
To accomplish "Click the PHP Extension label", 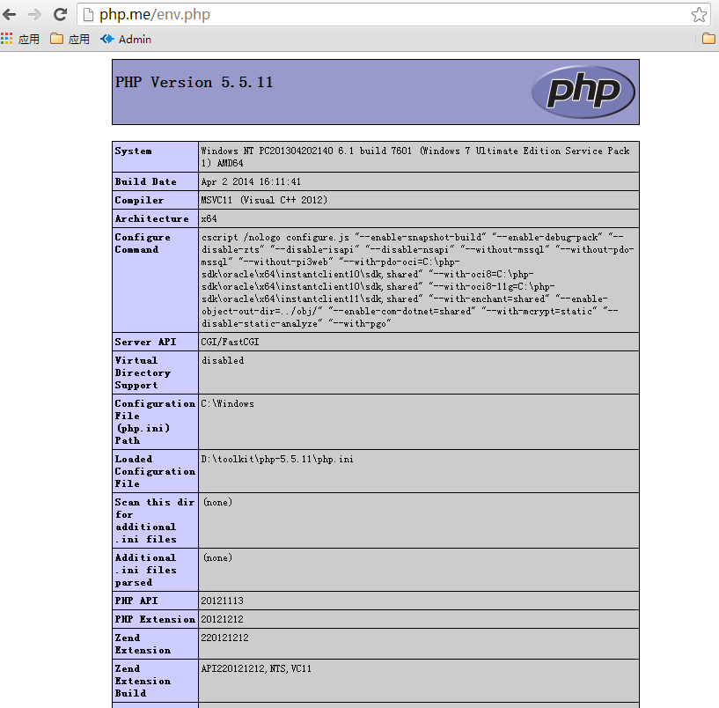I will pyautogui.click(x=155, y=619).
